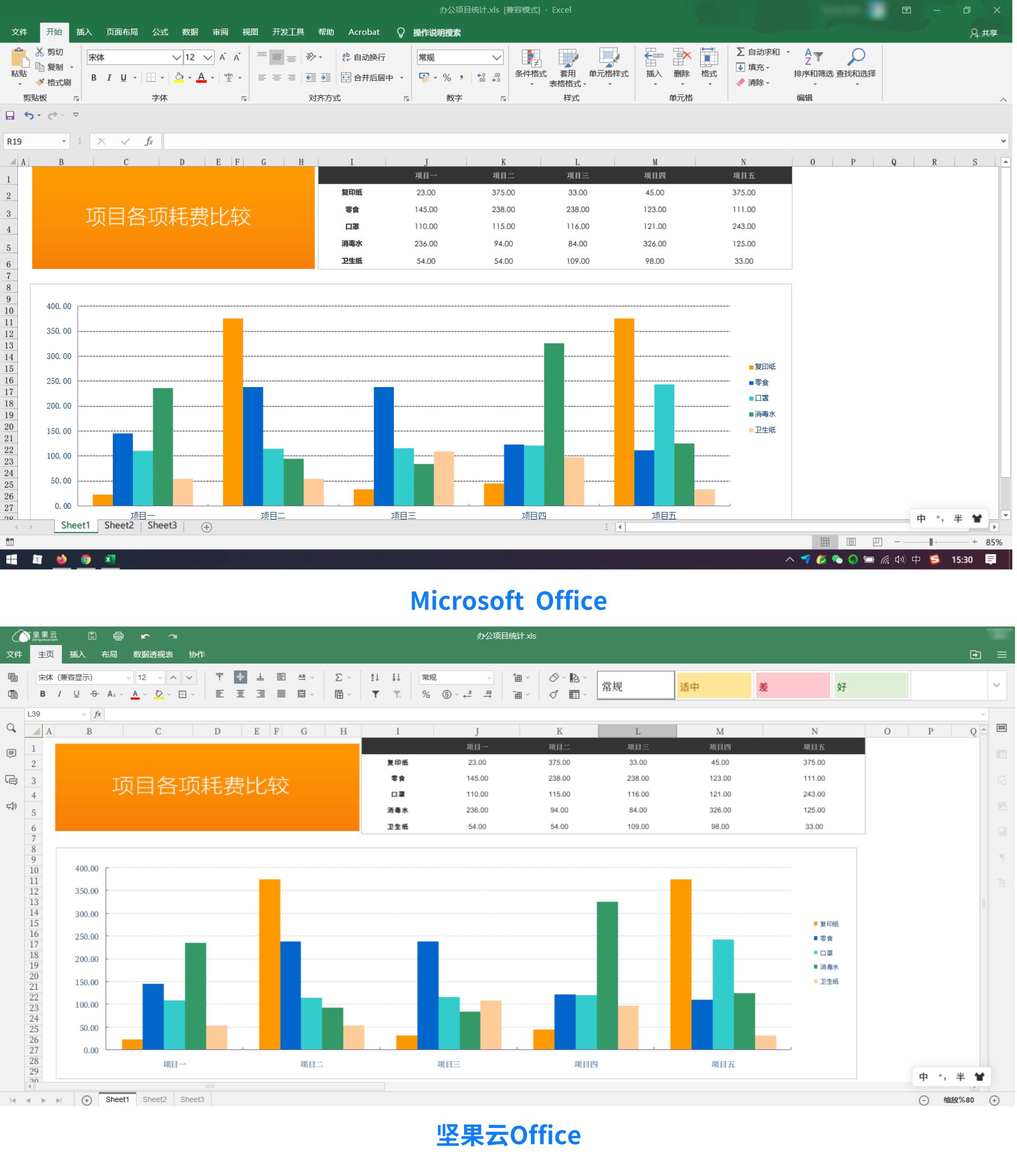
Task: Click the Print icon in 坚果云 Office's title bar
Action: pos(118,635)
